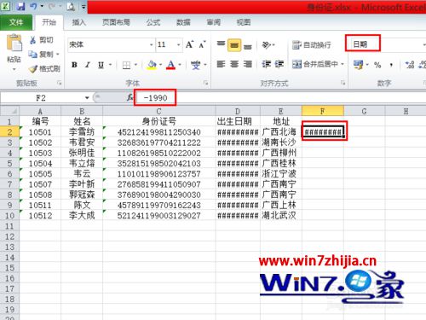Open the 对齐方式 alignment dialog launcher
This screenshot has height=320, width=426.
point(343,83)
